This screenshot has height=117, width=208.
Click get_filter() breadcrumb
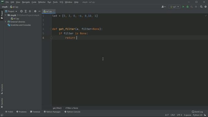point(57,108)
